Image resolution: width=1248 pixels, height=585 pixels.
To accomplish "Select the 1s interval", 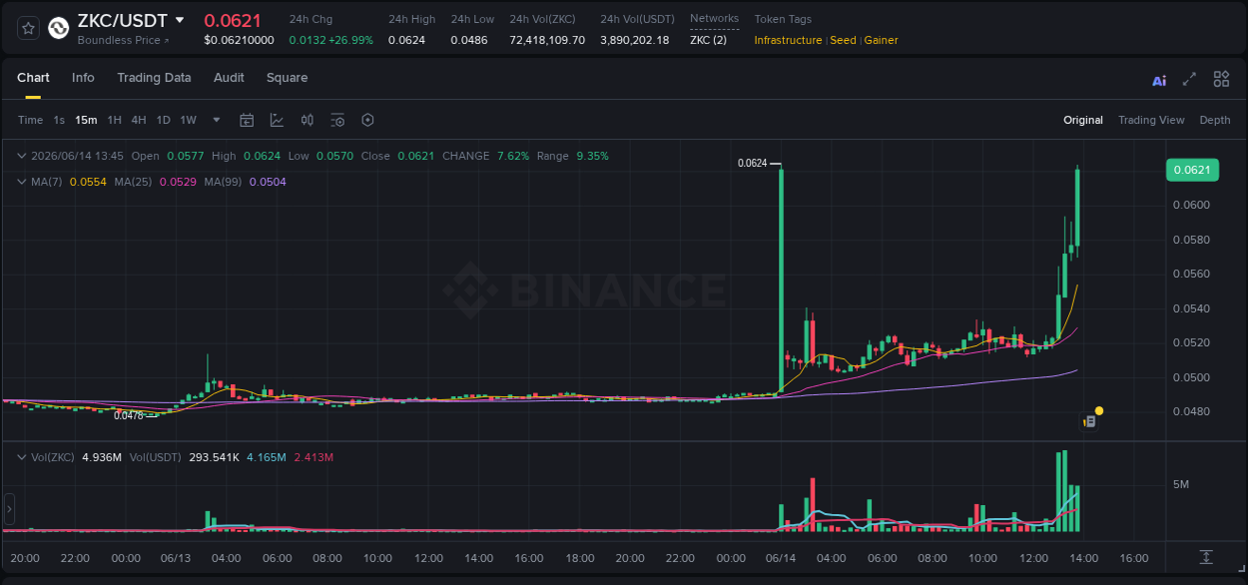I will [x=59, y=120].
